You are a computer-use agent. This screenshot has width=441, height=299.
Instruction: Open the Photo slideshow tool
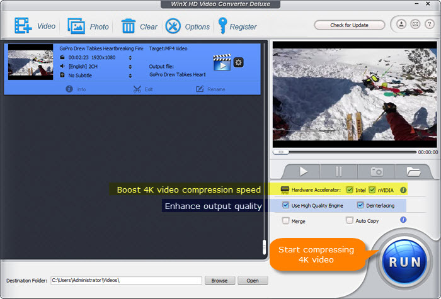[76, 26]
